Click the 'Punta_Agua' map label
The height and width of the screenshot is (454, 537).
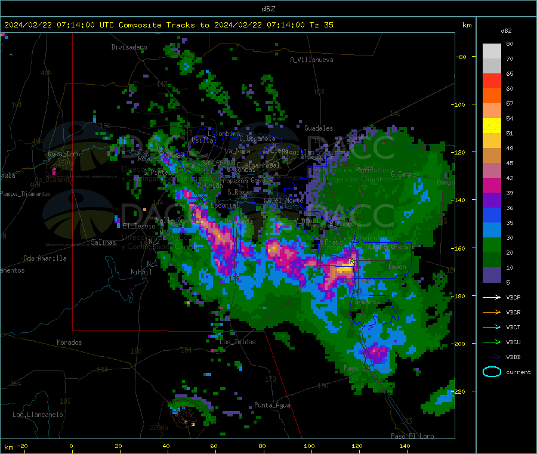point(272,405)
